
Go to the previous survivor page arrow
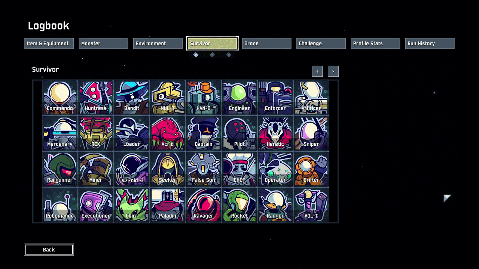(317, 71)
